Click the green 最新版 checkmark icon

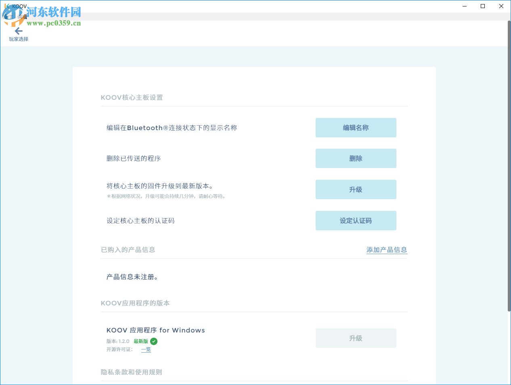point(154,341)
